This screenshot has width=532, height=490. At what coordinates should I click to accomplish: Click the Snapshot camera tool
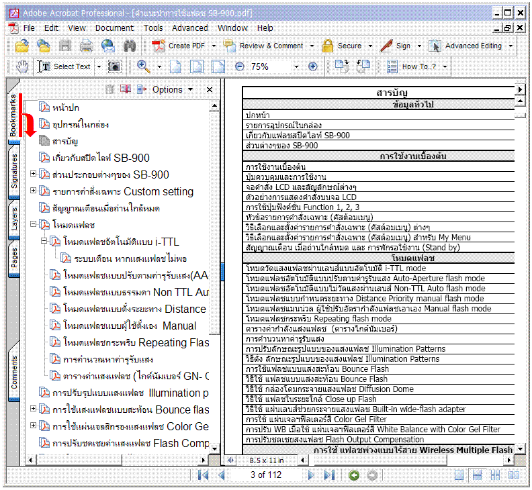pyautogui.click(x=115, y=66)
